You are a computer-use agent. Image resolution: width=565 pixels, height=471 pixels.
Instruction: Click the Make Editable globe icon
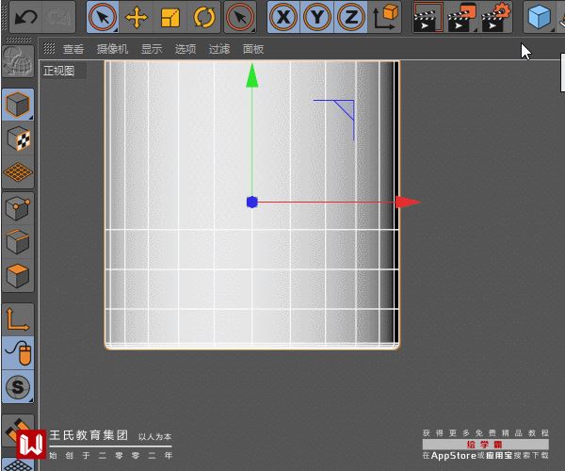click(18, 61)
